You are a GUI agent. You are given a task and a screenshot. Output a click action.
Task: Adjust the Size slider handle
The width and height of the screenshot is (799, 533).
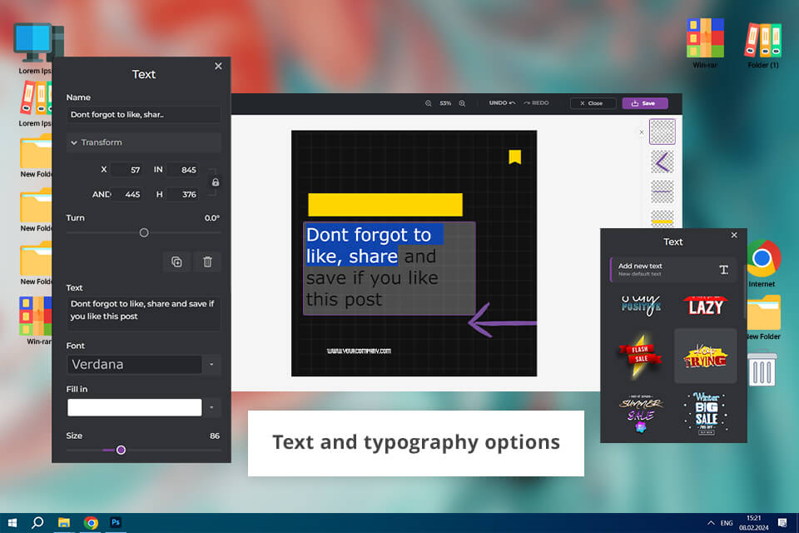point(121,450)
